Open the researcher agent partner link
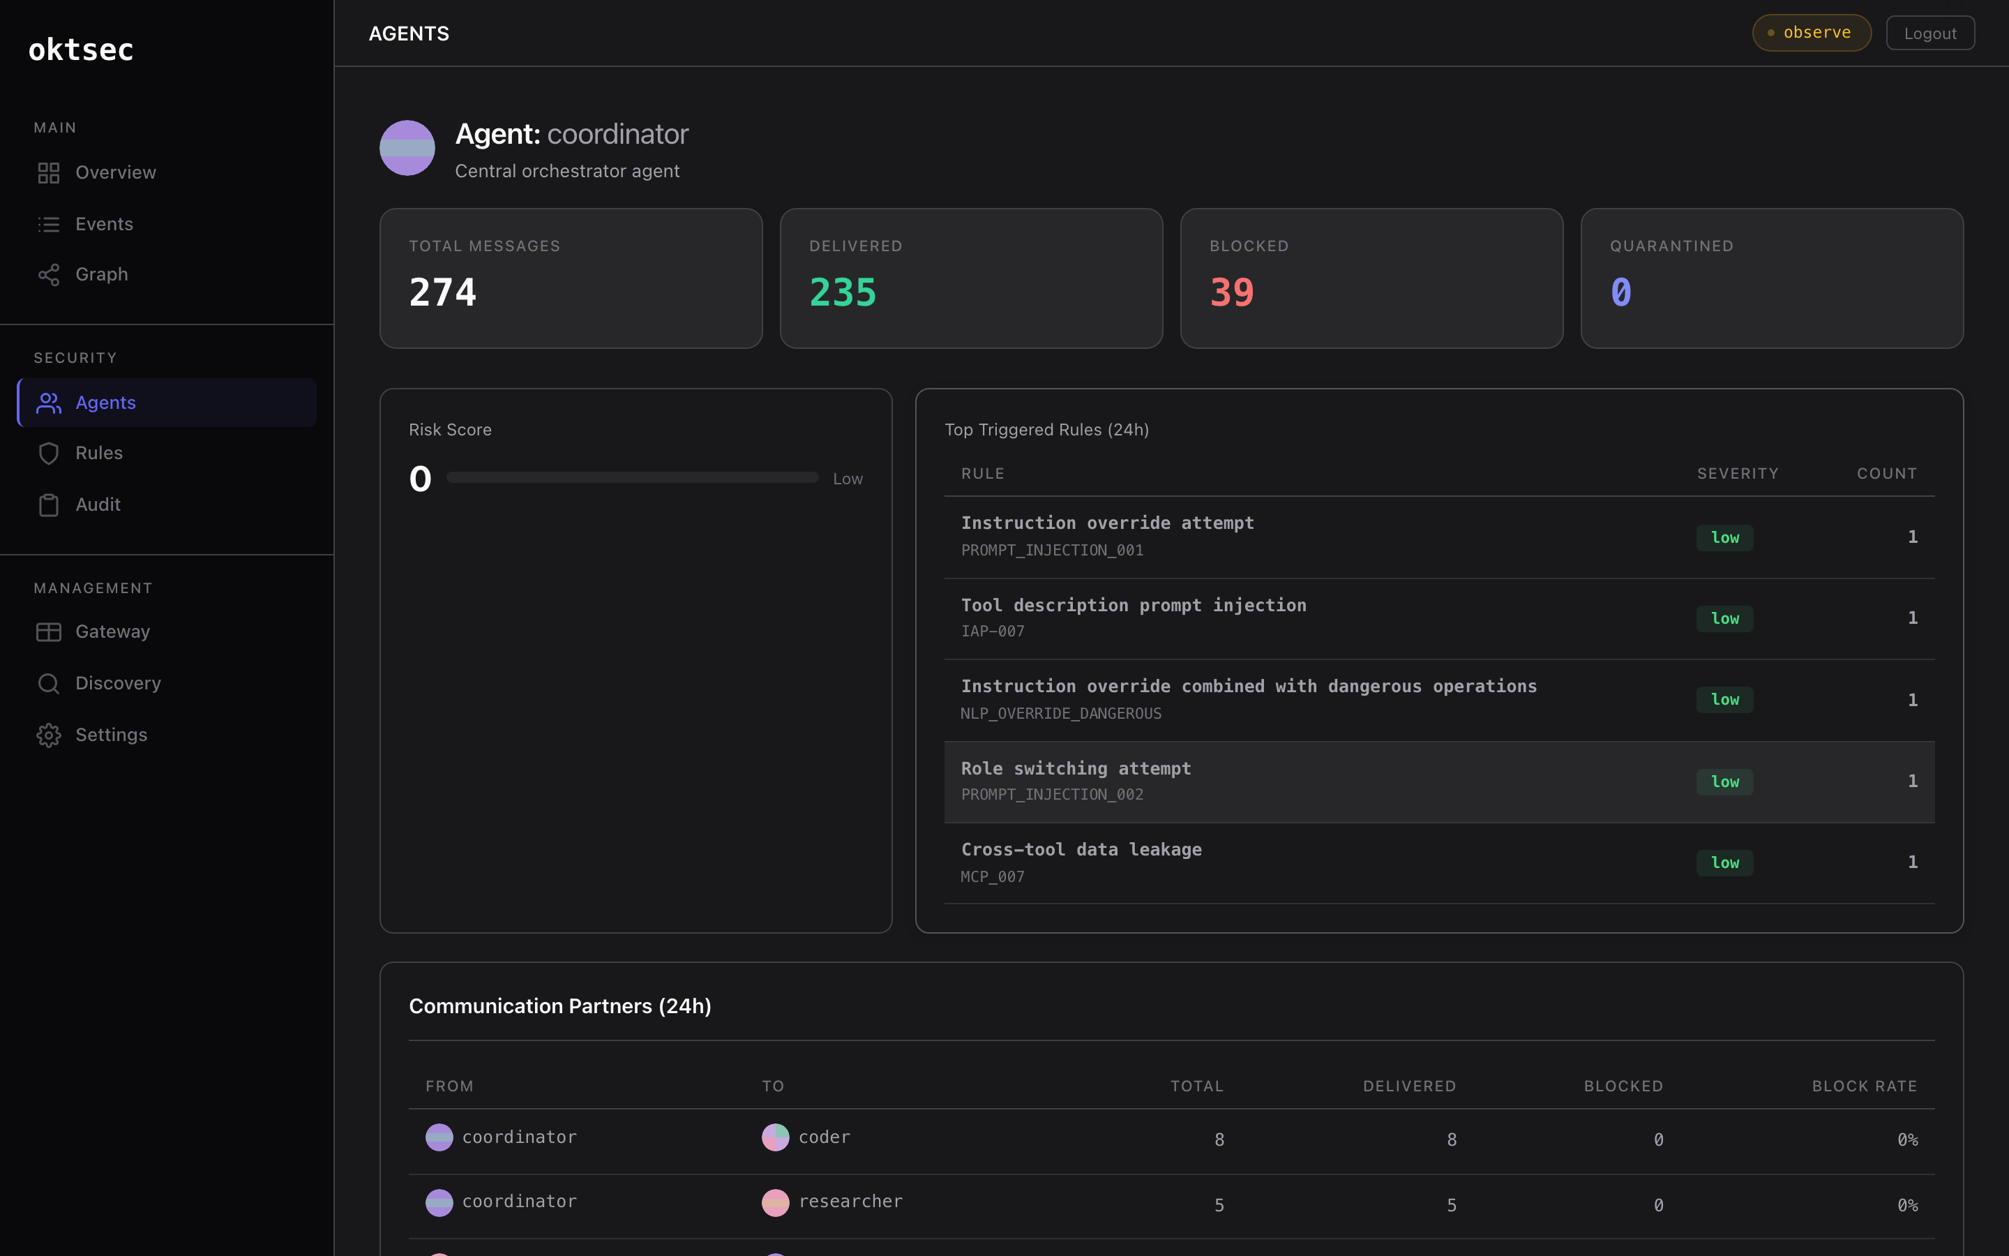 point(849,1202)
